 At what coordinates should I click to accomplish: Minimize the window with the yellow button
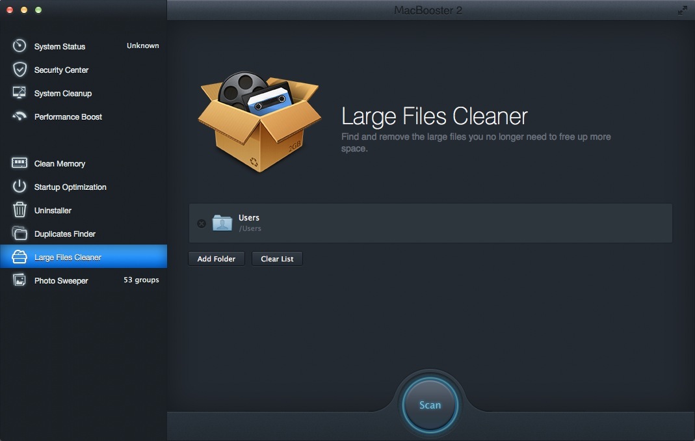(x=24, y=10)
